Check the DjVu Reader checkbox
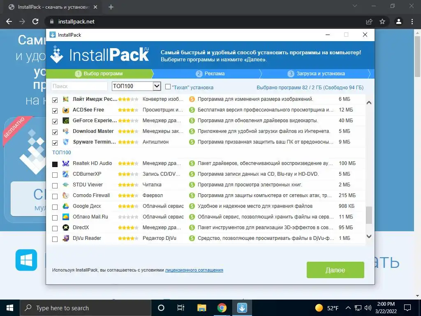The image size is (421, 316). [55, 239]
